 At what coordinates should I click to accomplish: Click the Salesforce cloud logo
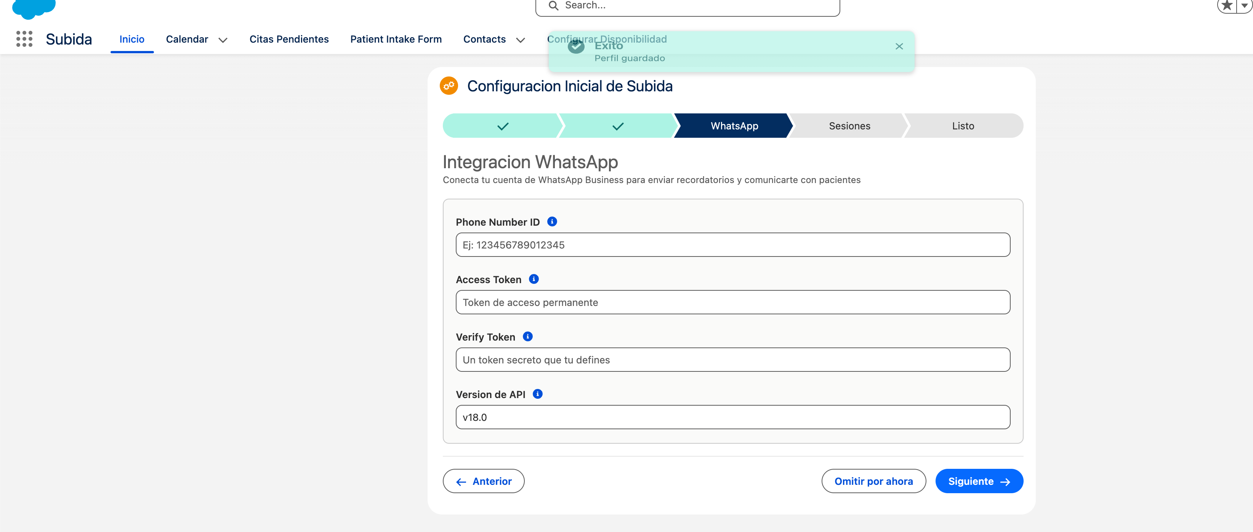(x=34, y=9)
